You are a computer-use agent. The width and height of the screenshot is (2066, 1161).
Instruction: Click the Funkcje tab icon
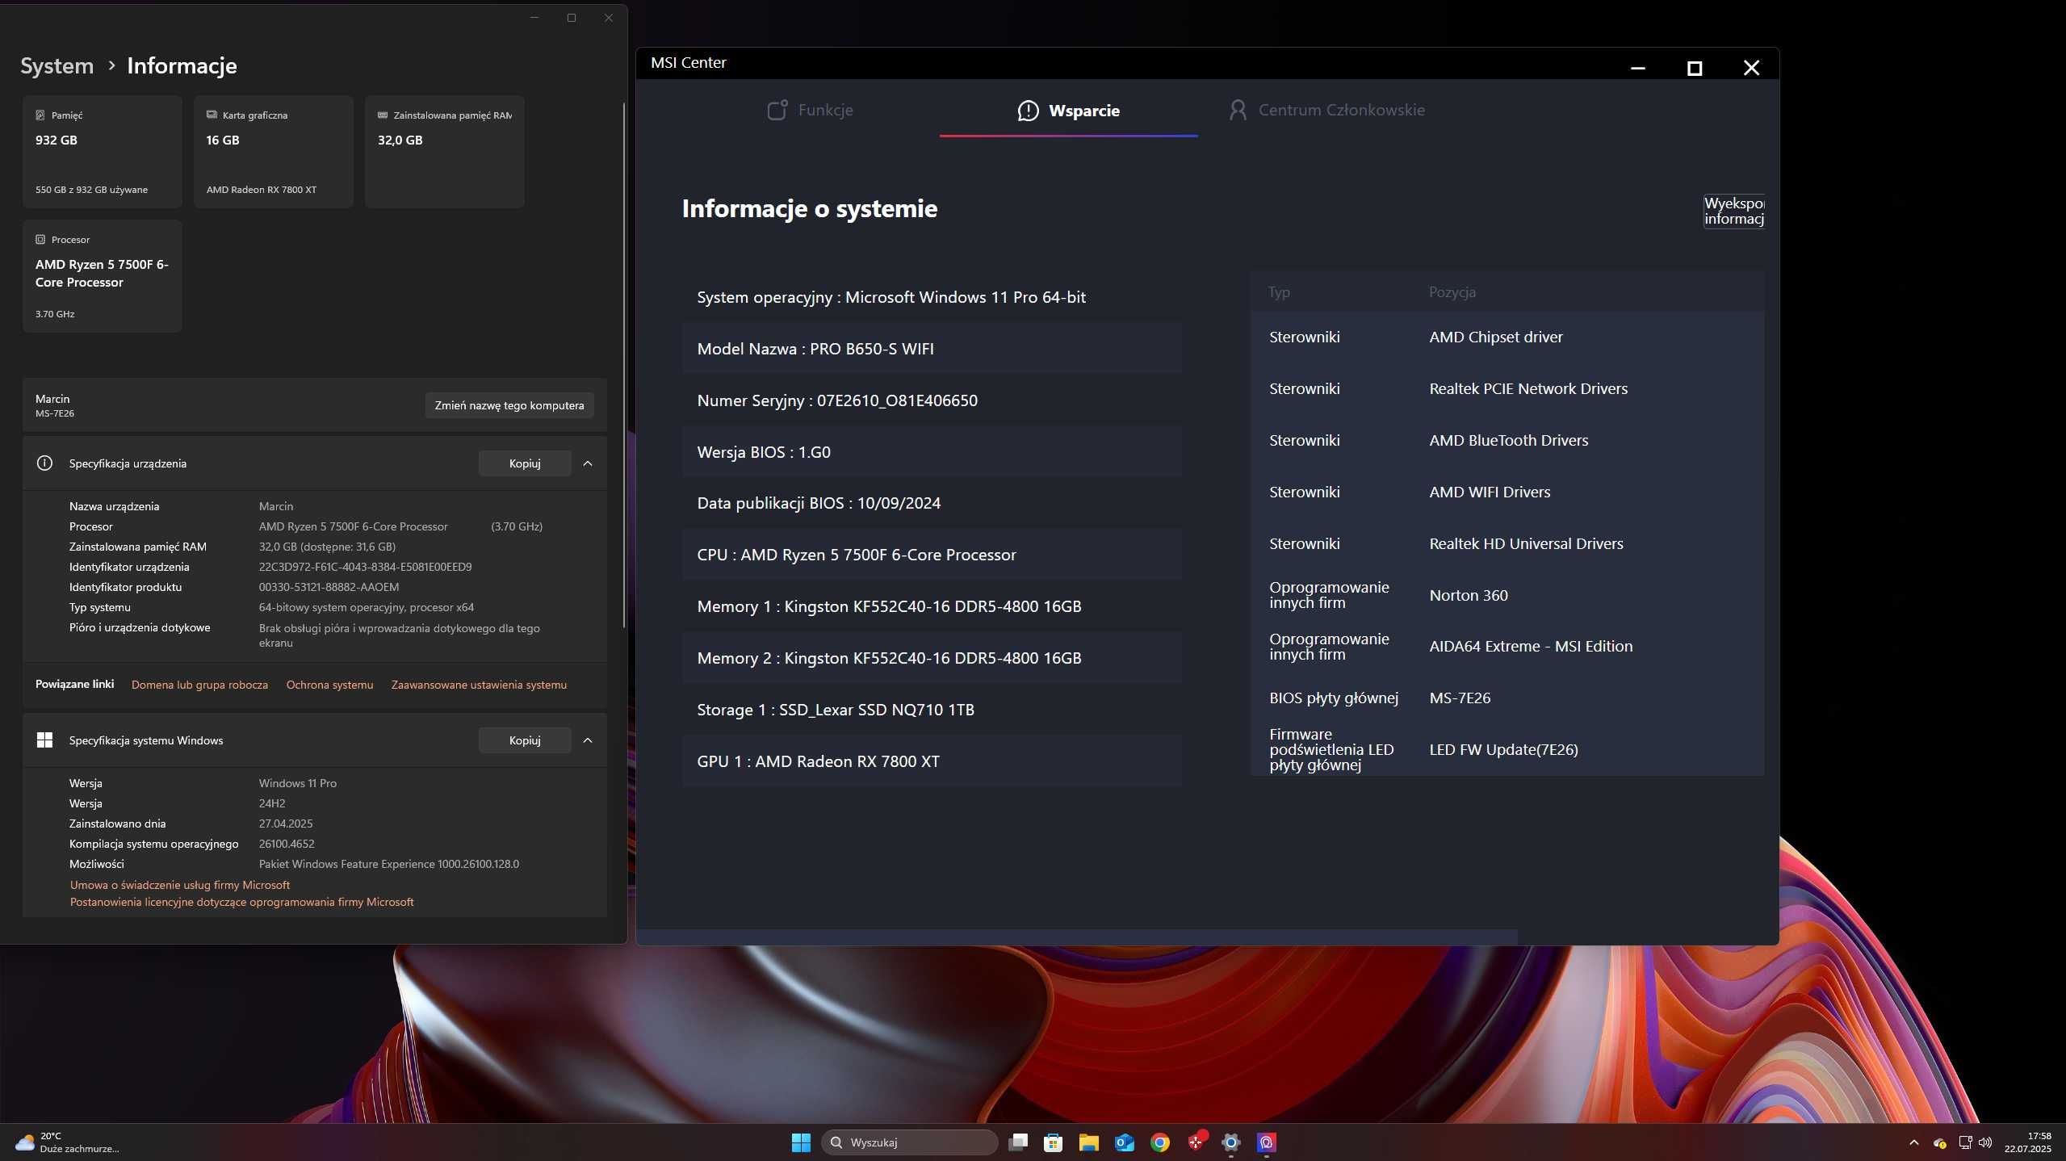coord(777,110)
